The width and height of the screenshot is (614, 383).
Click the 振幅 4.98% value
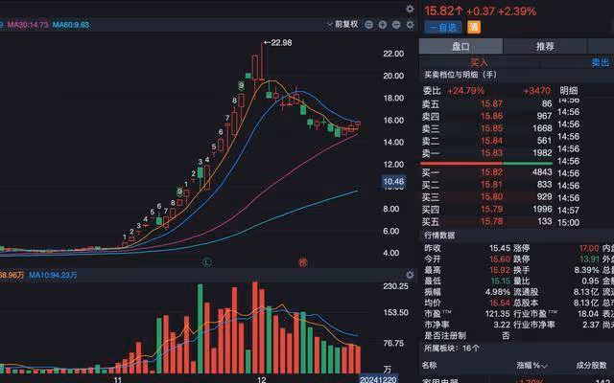pos(498,292)
